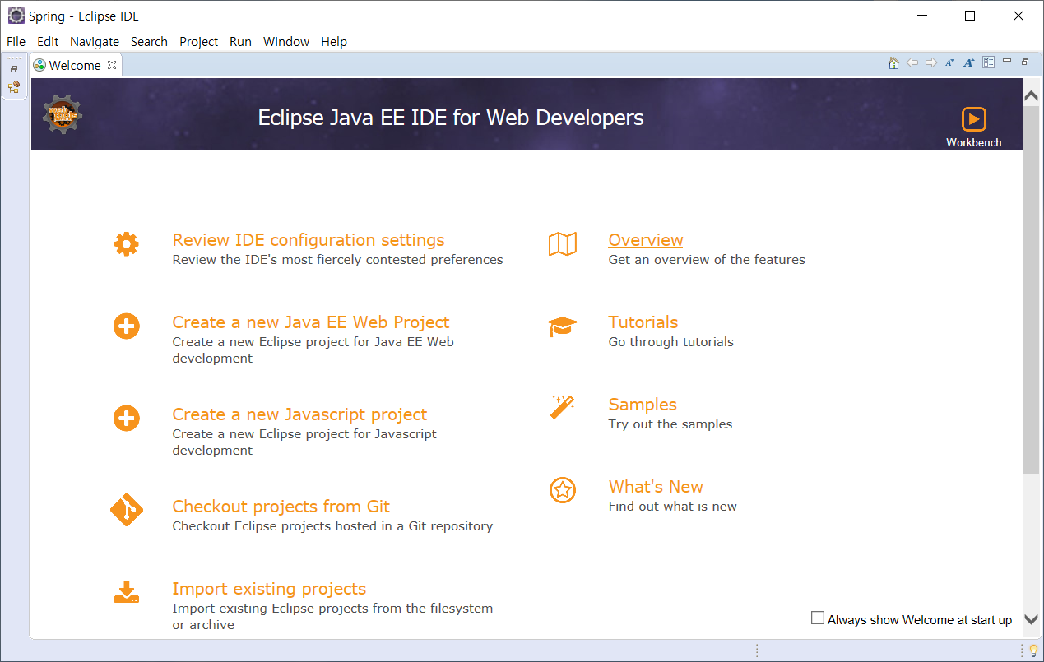The width and height of the screenshot is (1044, 662).
Task: Open the Overview link
Action: (x=646, y=240)
